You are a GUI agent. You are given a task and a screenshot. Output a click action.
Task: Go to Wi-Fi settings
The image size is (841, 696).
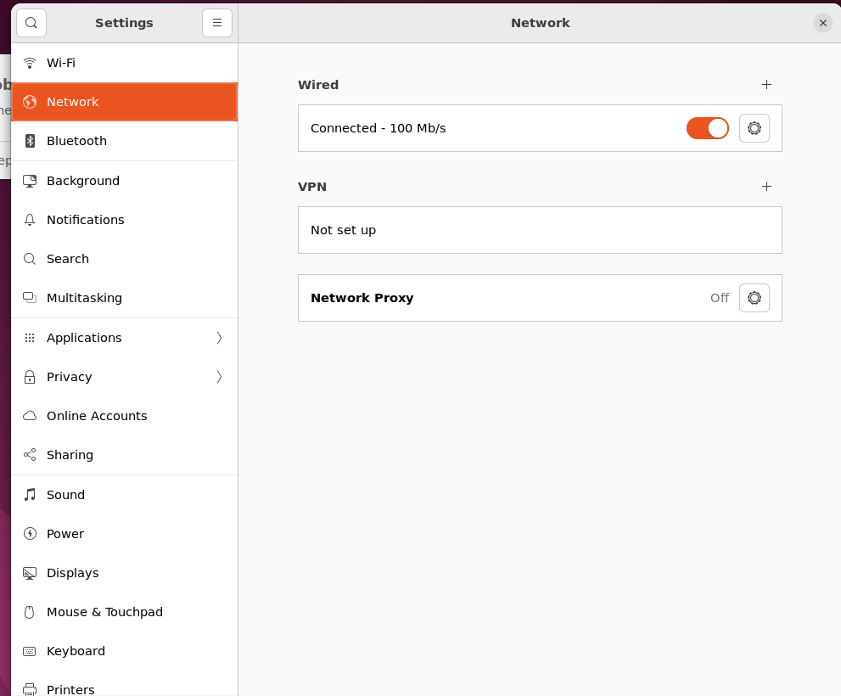coord(125,63)
